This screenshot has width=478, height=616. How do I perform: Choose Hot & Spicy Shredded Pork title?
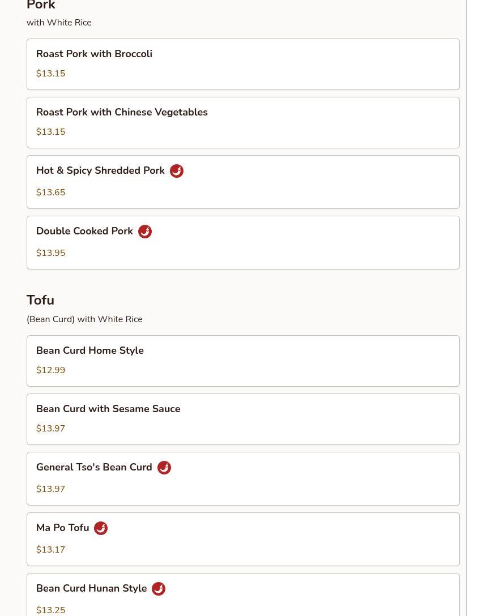[100, 170]
